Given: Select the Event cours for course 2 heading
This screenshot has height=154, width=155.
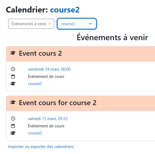Looking at the screenshot, I should click(58, 103).
